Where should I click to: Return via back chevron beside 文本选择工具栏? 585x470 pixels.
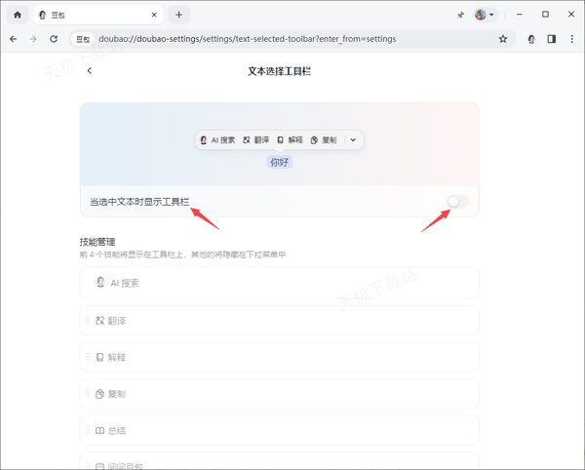click(89, 71)
